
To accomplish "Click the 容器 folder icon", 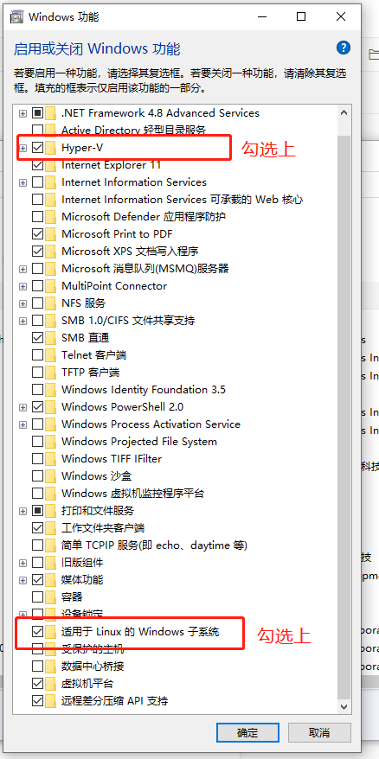I will (x=51, y=596).
